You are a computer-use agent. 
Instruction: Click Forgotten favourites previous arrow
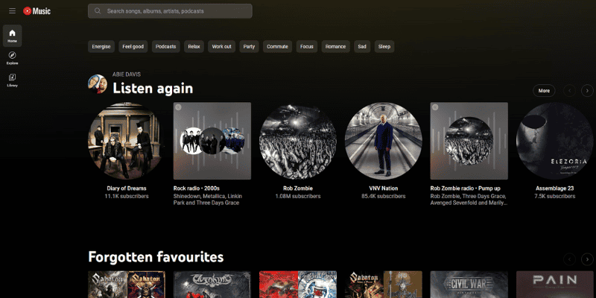(x=569, y=259)
